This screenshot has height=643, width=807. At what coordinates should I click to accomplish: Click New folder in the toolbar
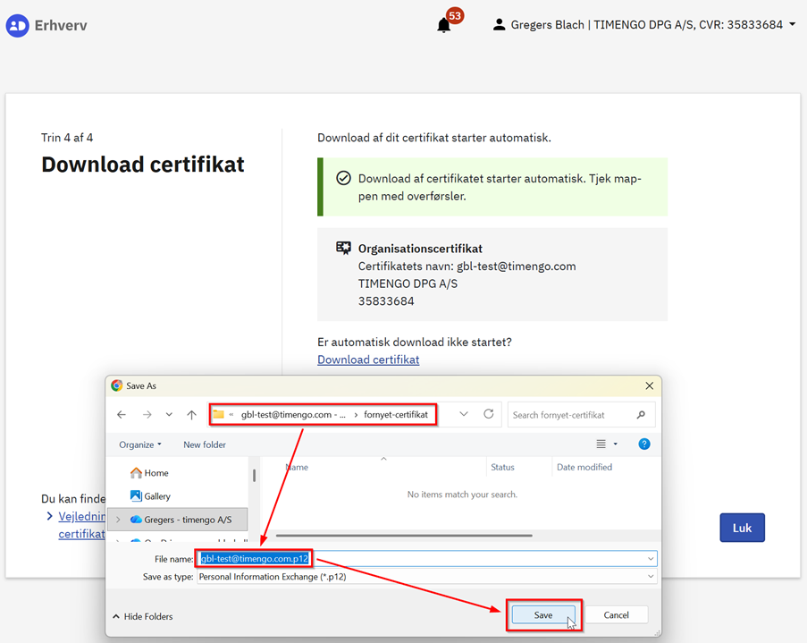coord(205,444)
